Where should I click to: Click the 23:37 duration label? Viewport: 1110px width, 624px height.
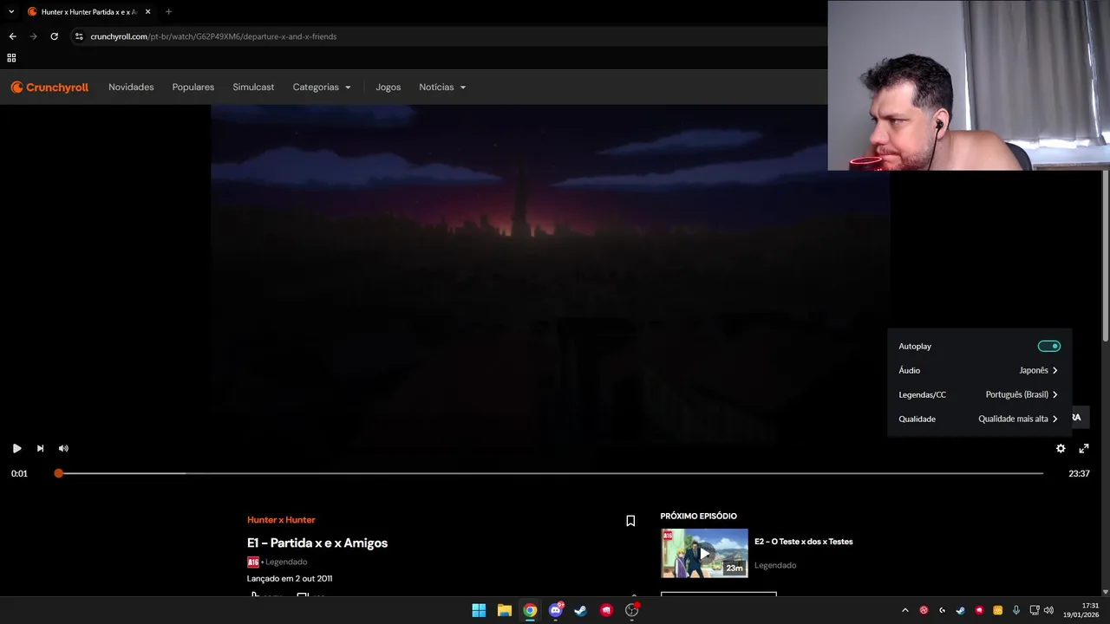point(1079,473)
